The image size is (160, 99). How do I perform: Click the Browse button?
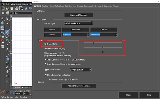(x=52, y=35)
